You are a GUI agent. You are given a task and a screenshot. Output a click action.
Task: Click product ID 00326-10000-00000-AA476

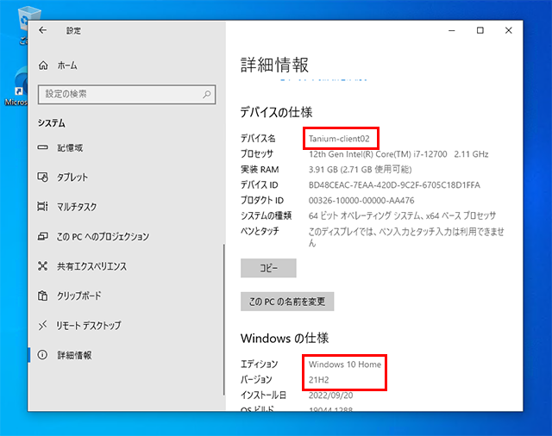361,201
